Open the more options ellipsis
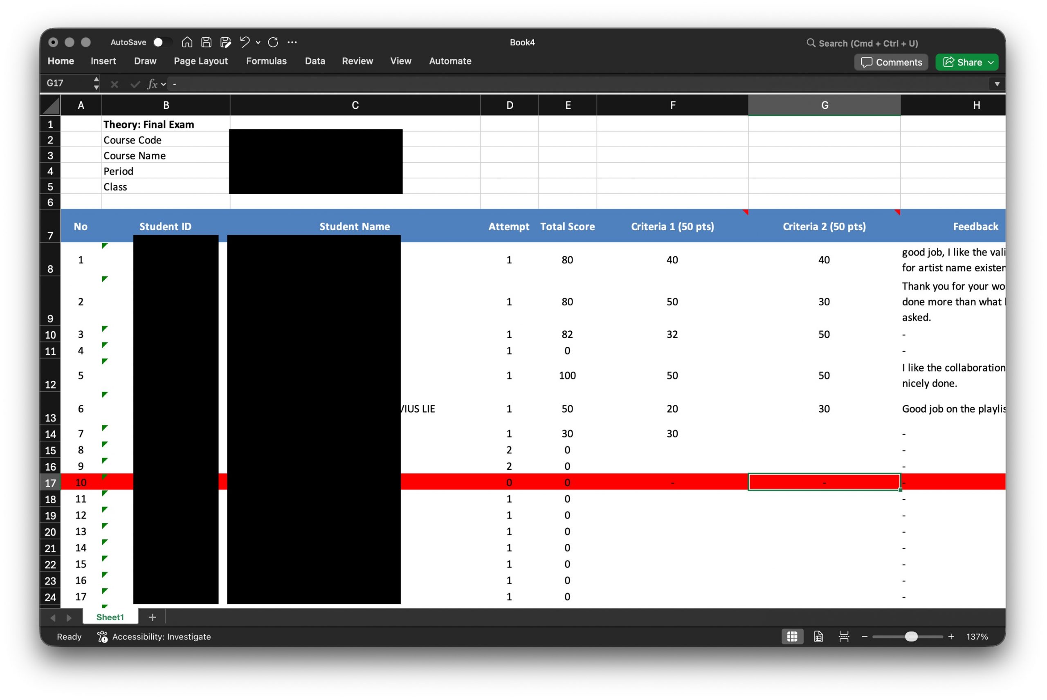 pos(292,42)
